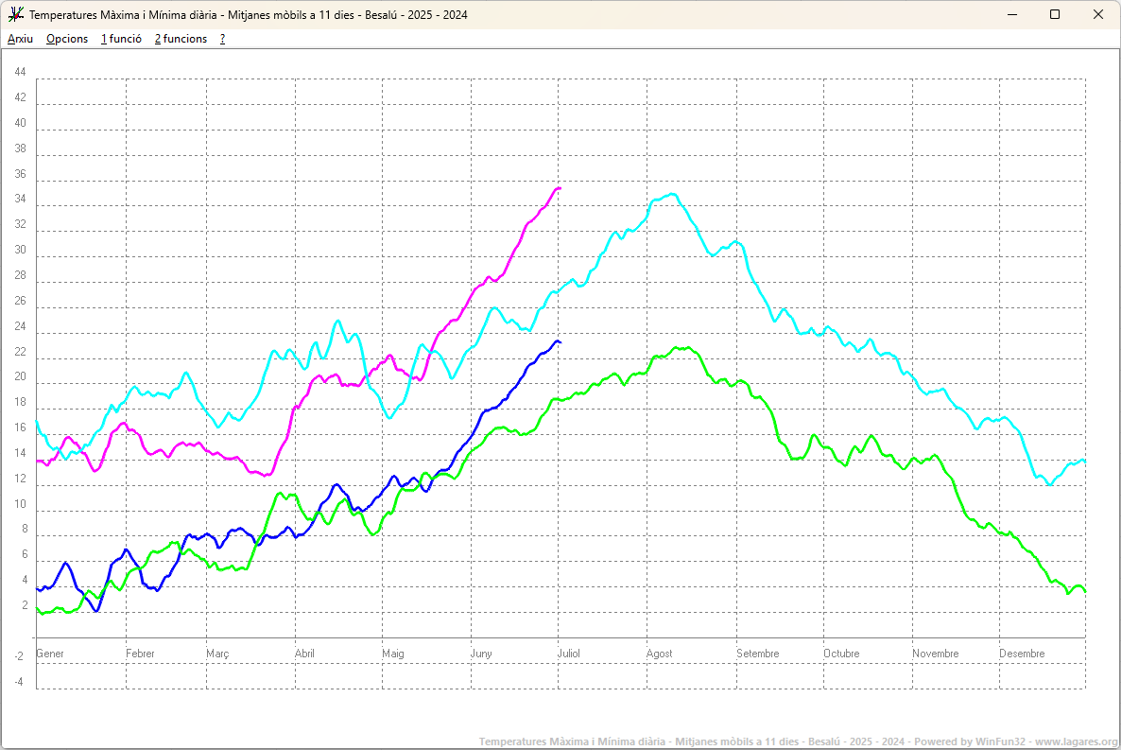
Task: Click the August peak of the cyan curve
Action: (x=671, y=194)
